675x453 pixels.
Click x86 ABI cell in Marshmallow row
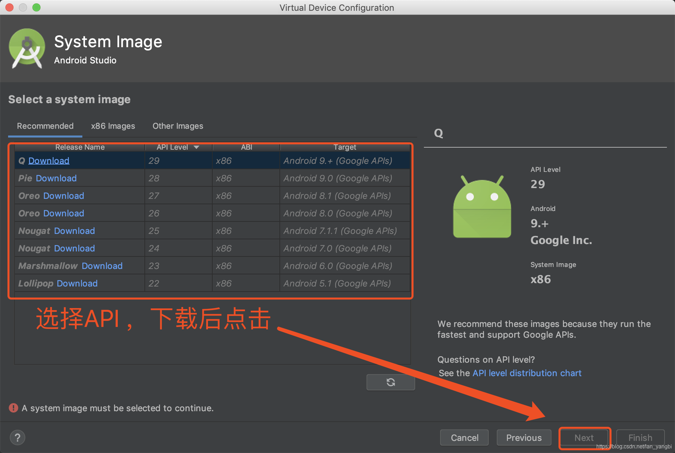(246, 266)
